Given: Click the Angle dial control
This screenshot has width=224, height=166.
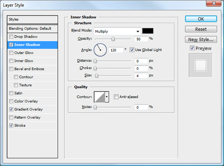Looking at the screenshot, I should [x=100, y=50].
